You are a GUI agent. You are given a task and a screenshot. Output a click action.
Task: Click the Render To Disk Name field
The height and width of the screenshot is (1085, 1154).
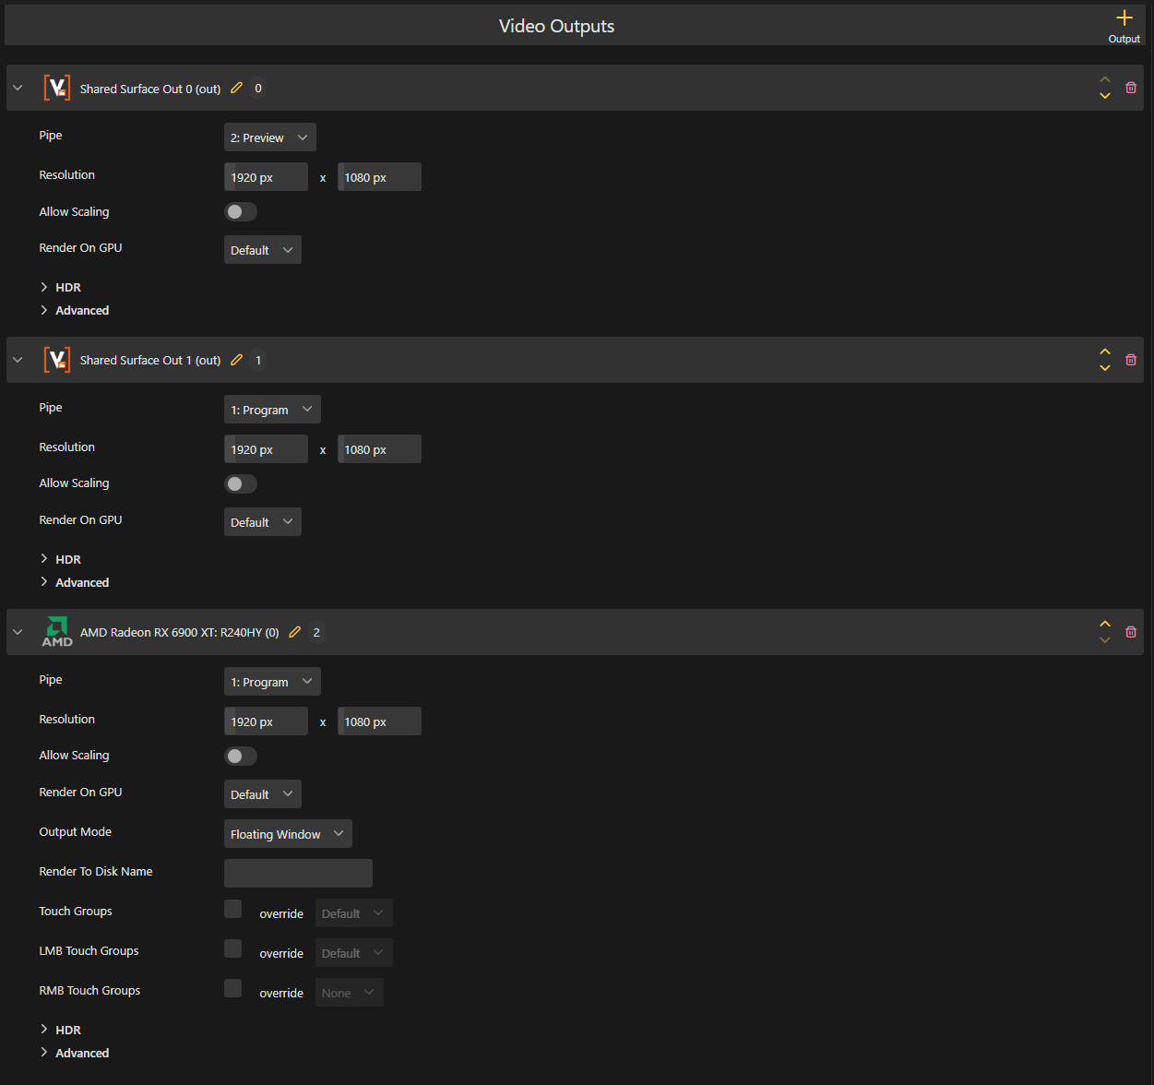(298, 873)
